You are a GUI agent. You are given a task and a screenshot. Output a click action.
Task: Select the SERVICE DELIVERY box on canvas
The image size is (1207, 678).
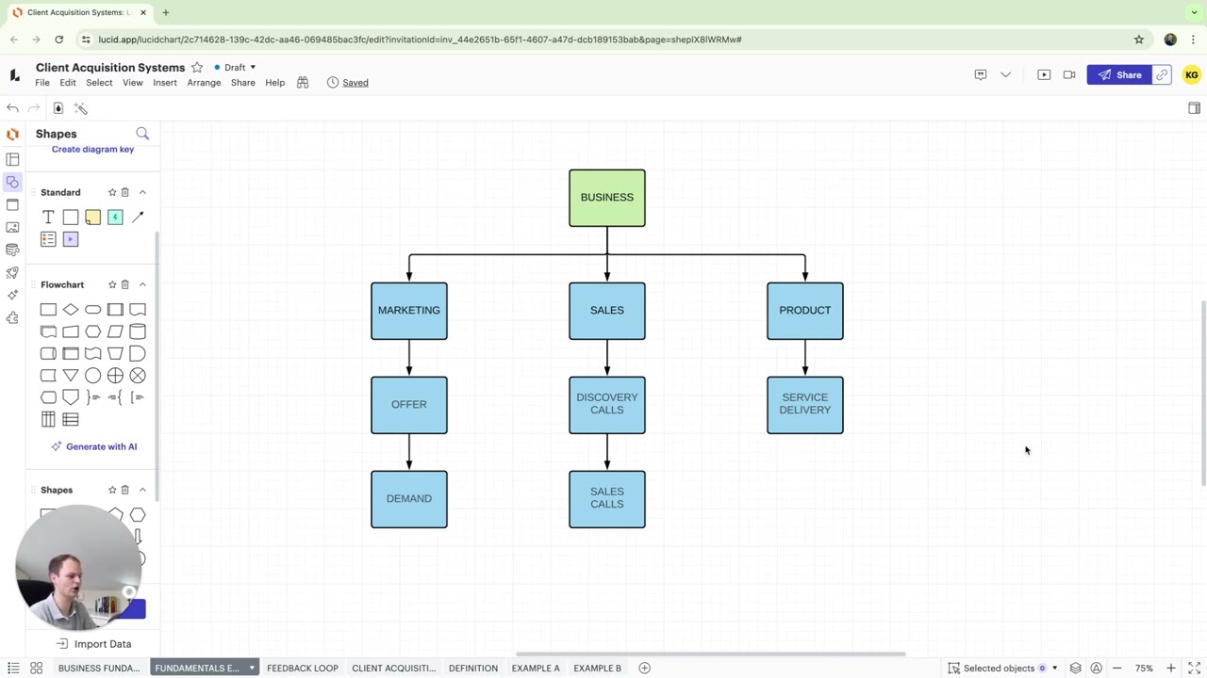pos(805,405)
